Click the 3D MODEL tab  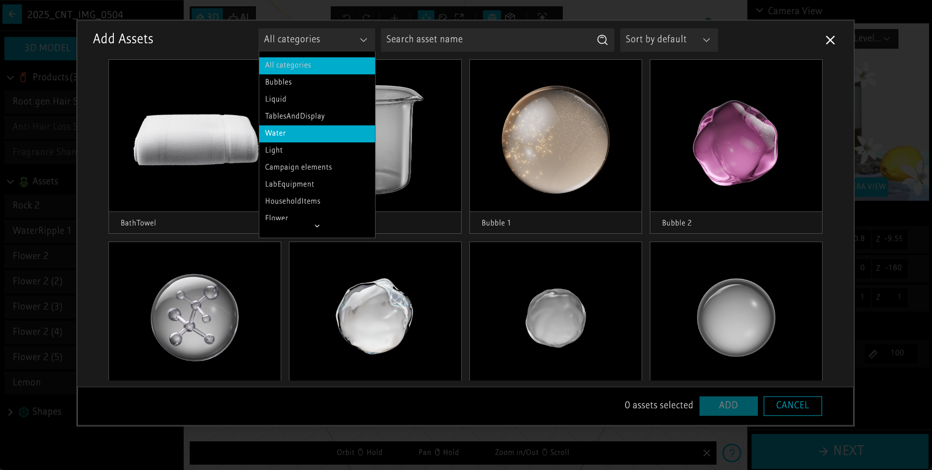click(41, 48)
